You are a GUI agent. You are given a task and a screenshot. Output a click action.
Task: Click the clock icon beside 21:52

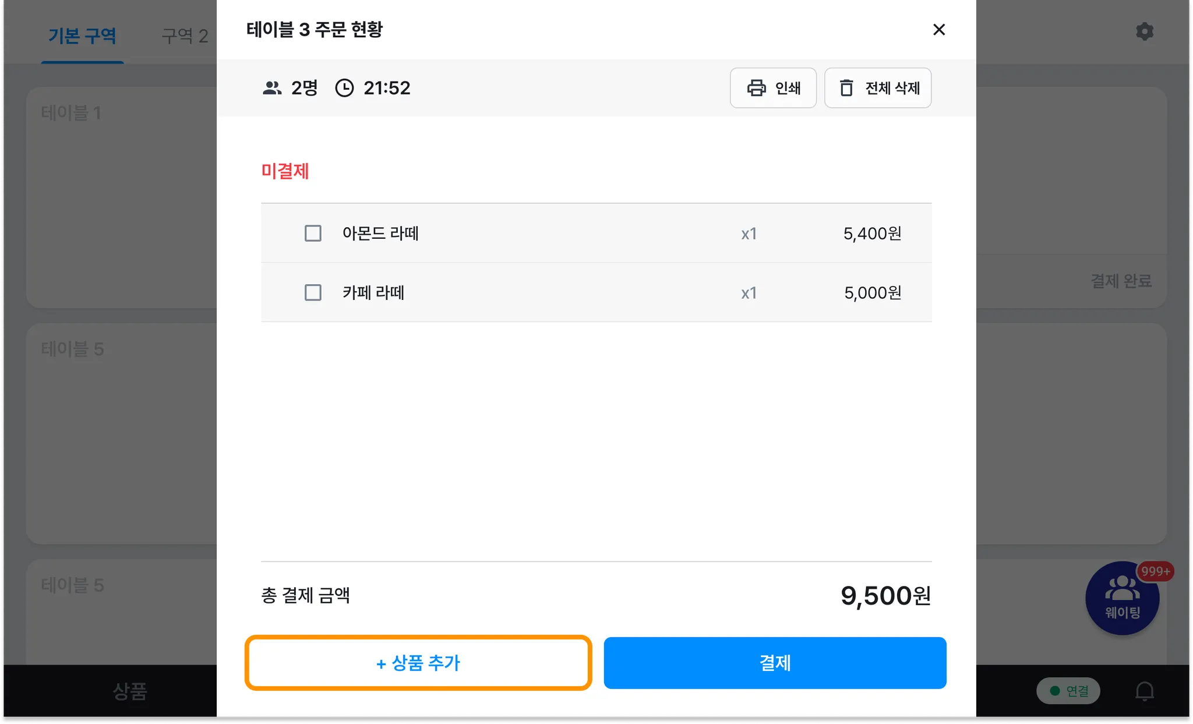pyautogui.click(x=344, y=88)
